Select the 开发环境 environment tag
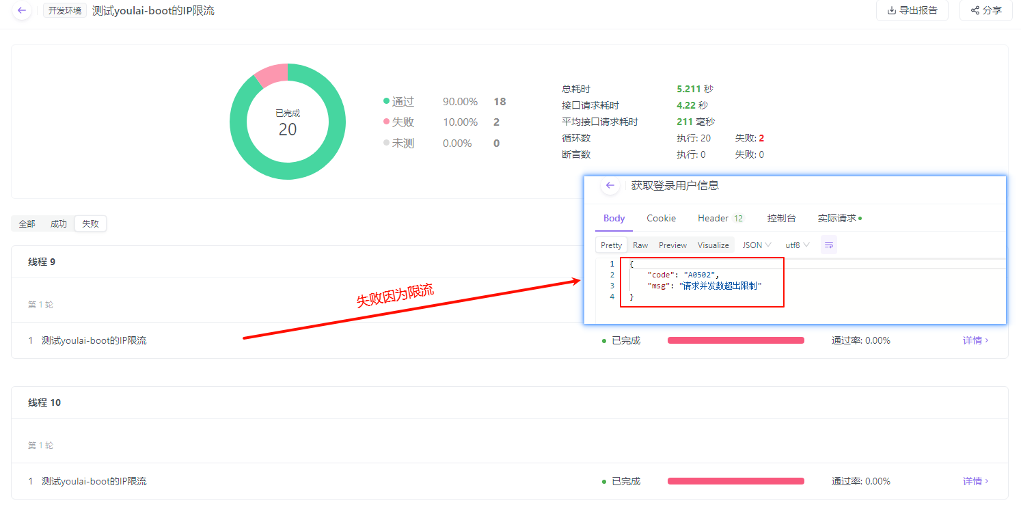Viewport: 1021px width, 505px height. 65,11
